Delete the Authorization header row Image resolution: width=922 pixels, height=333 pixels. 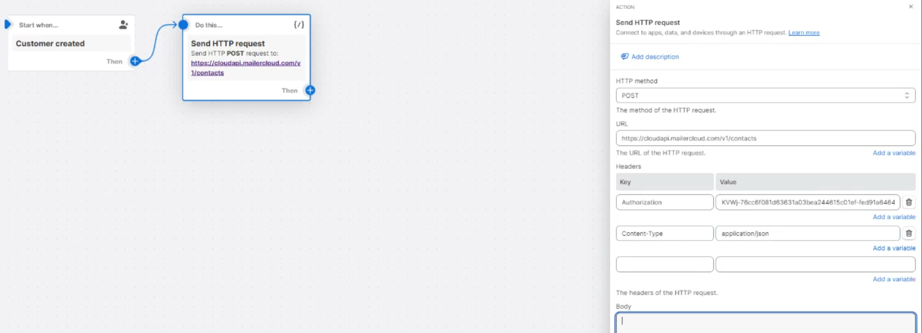pyautogui.click(x=909, y=202)
